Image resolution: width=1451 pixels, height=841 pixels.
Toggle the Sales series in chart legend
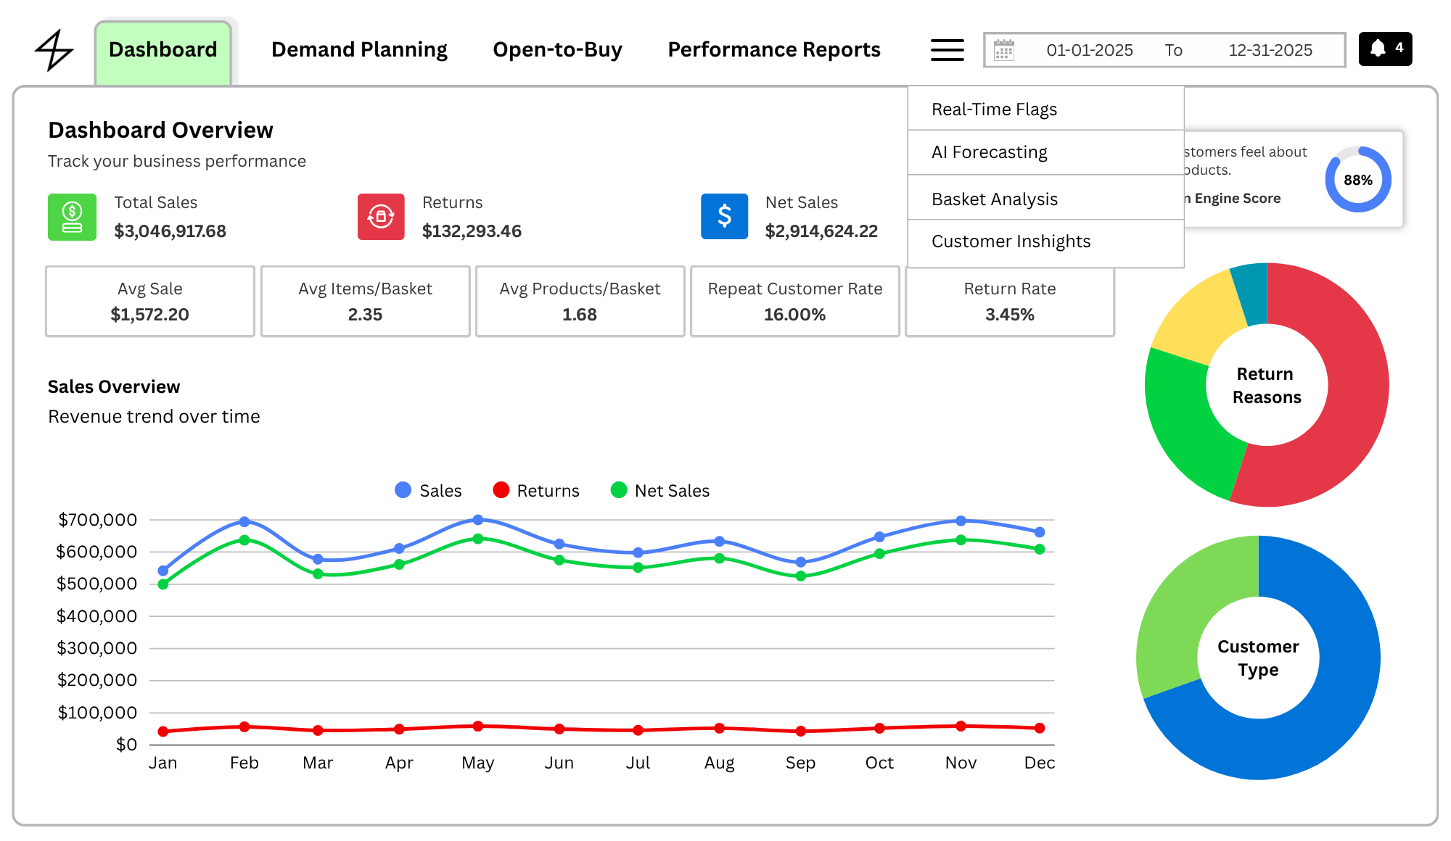tap(428, 491)
